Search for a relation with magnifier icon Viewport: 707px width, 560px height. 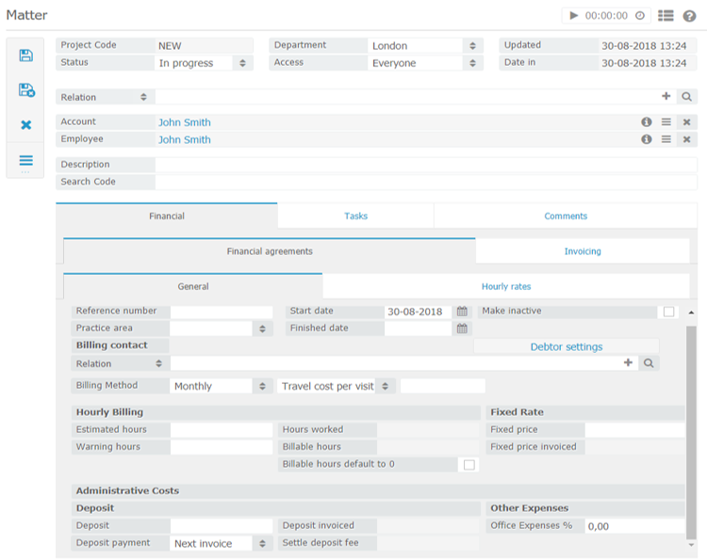(x=686, y=96)
